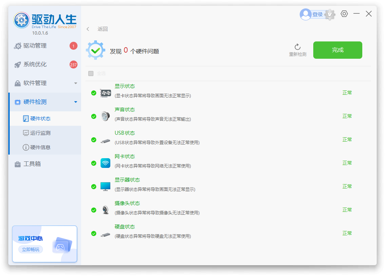Screen dimensions: 385x276
Task: Open the 运行监测 submenu item
Action: [x=40, y=133]
